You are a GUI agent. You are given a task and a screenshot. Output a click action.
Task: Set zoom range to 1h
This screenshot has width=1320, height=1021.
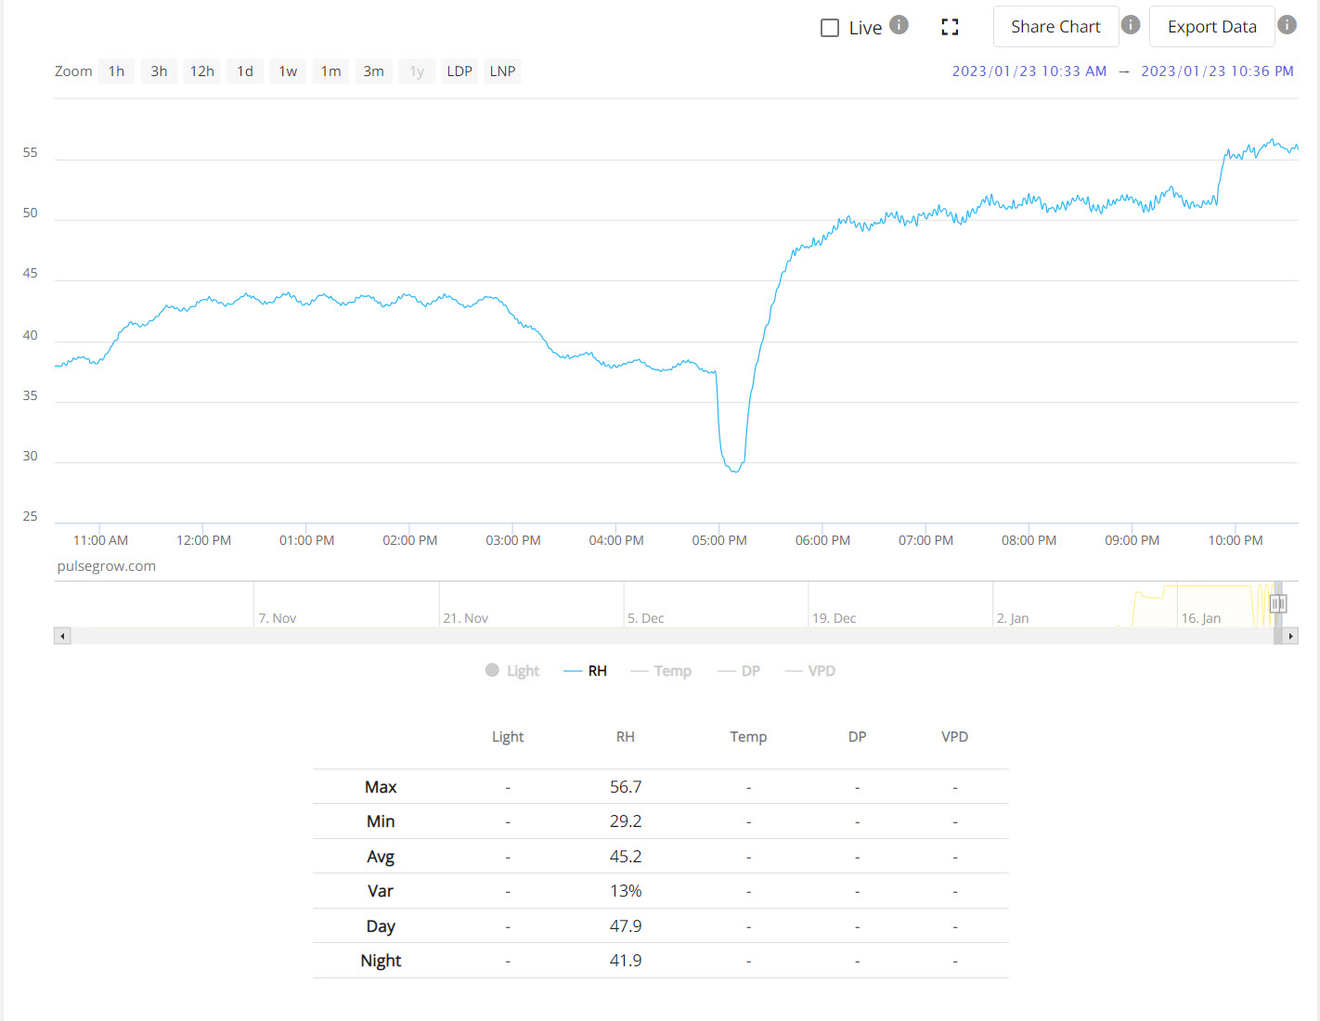click(116, 71)
